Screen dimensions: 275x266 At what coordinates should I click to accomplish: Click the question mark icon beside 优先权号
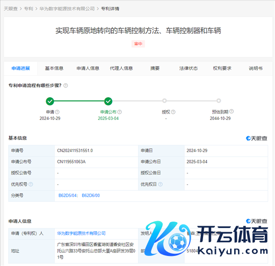pyautogui.click(x=31, y=185)
